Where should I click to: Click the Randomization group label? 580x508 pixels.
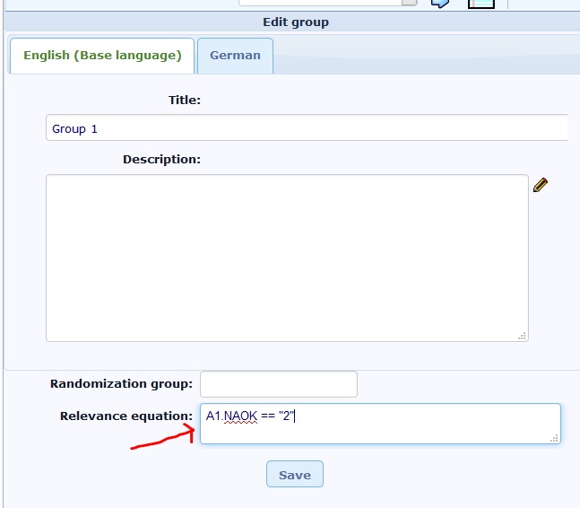click(121, 383)
